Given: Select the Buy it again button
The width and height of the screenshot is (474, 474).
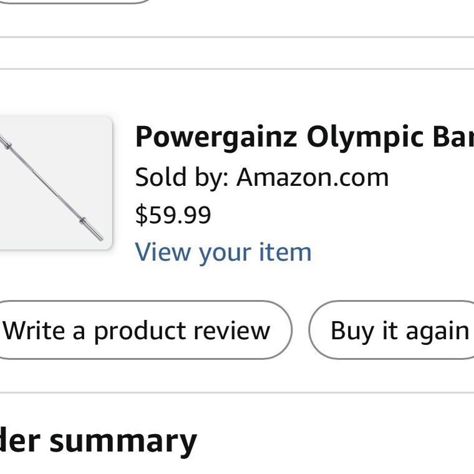Looking at the screenshot, I should [x=392, y=330].
